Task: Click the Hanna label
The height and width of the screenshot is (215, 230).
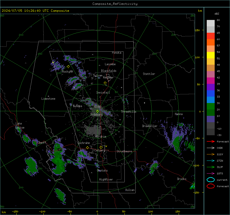Action: [179, 114]
